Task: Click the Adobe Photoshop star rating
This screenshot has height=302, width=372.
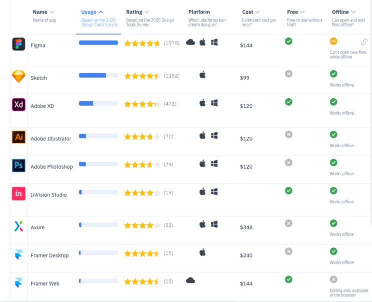Action: click(x=142, y=165)
